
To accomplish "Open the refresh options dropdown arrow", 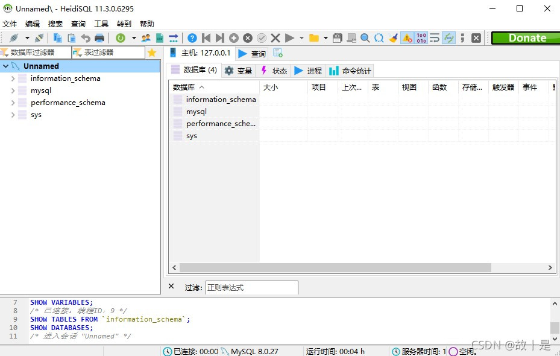I will click(134, 38).
